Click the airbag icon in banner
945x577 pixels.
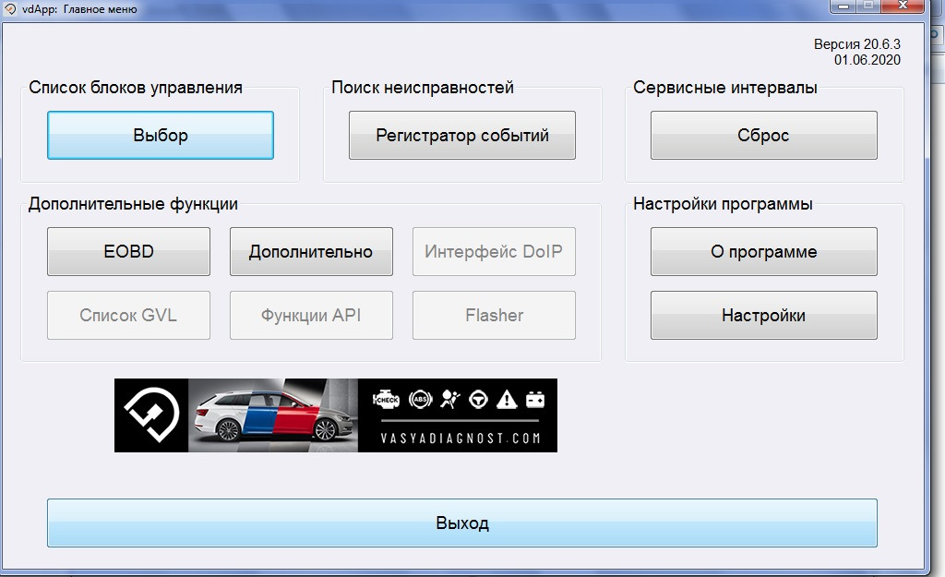click(x=449, y=399)
